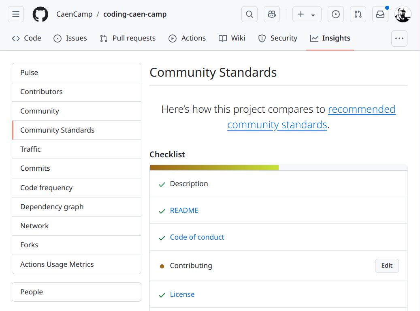The width and height of the screenshot is (420, 311).
Task: Open the pull requests icon in header
Action: pos(358,14)
